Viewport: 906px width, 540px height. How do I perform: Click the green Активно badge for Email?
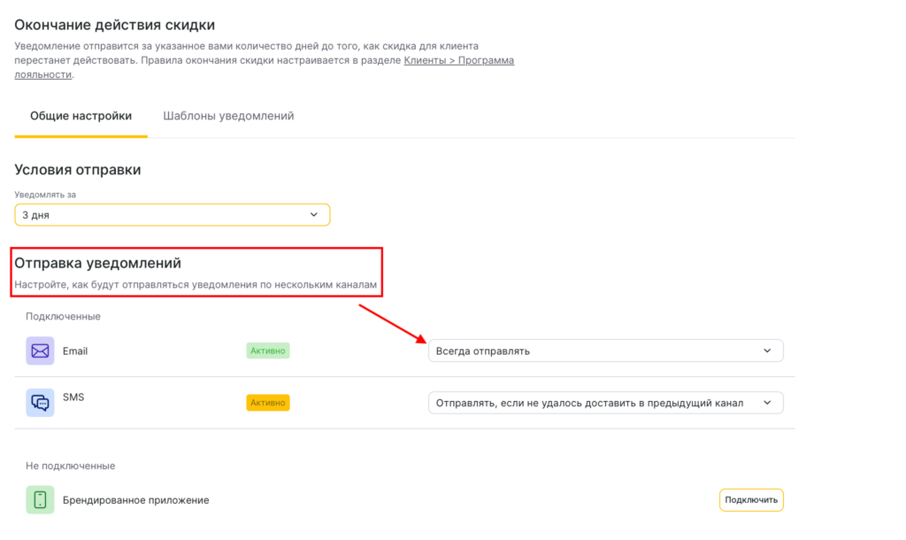pyautogui.click(x=268, y=351)
